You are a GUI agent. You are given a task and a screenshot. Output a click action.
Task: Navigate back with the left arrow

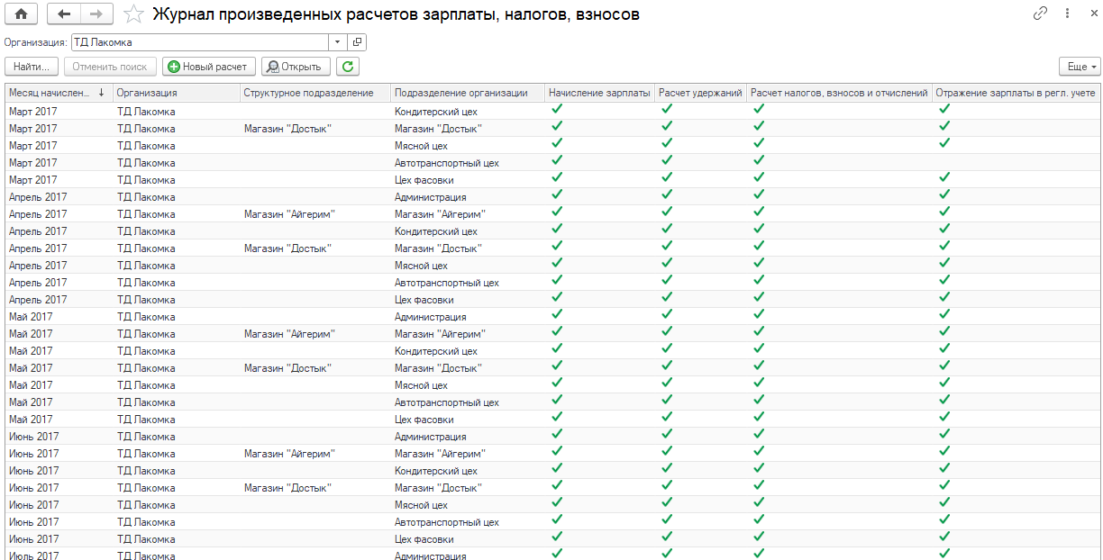pyautogui.click(x=62, y=14)
